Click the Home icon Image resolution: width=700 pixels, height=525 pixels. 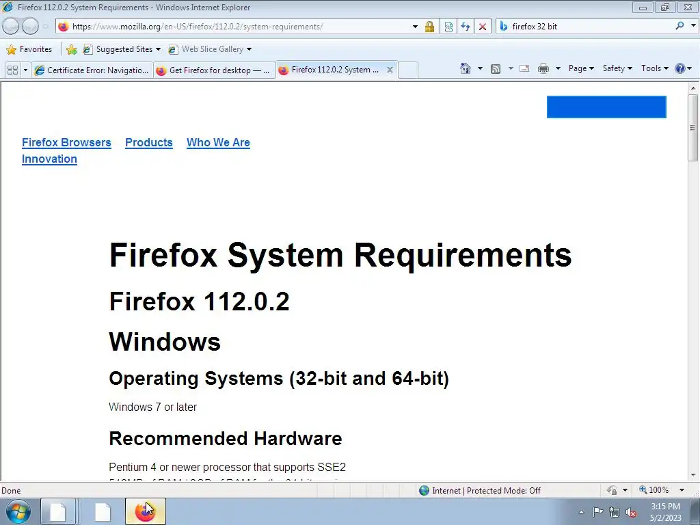(465, 68)
